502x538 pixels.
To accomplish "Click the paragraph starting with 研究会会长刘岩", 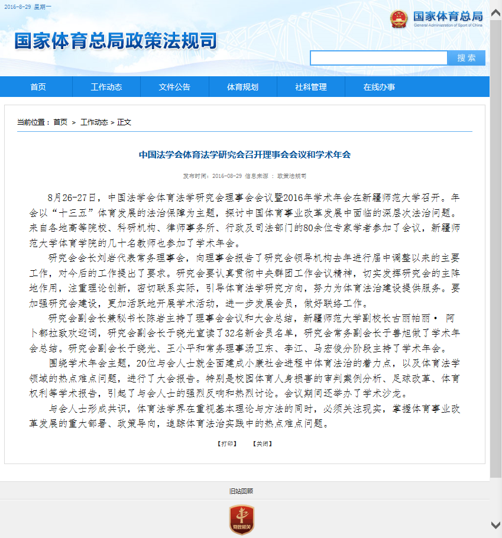I will (x=245, y=281).
